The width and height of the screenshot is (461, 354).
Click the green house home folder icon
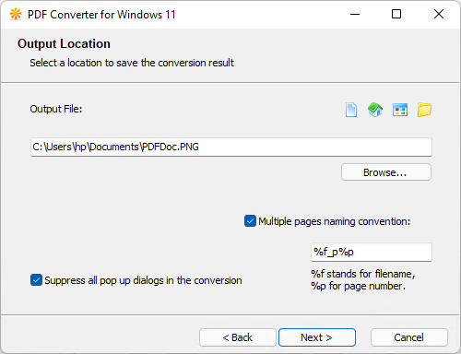coord(375,110)
